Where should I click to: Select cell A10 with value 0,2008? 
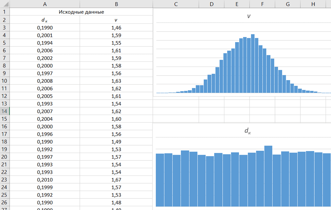[45, 81]
